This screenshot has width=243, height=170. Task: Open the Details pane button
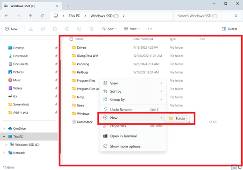(230, 29)
